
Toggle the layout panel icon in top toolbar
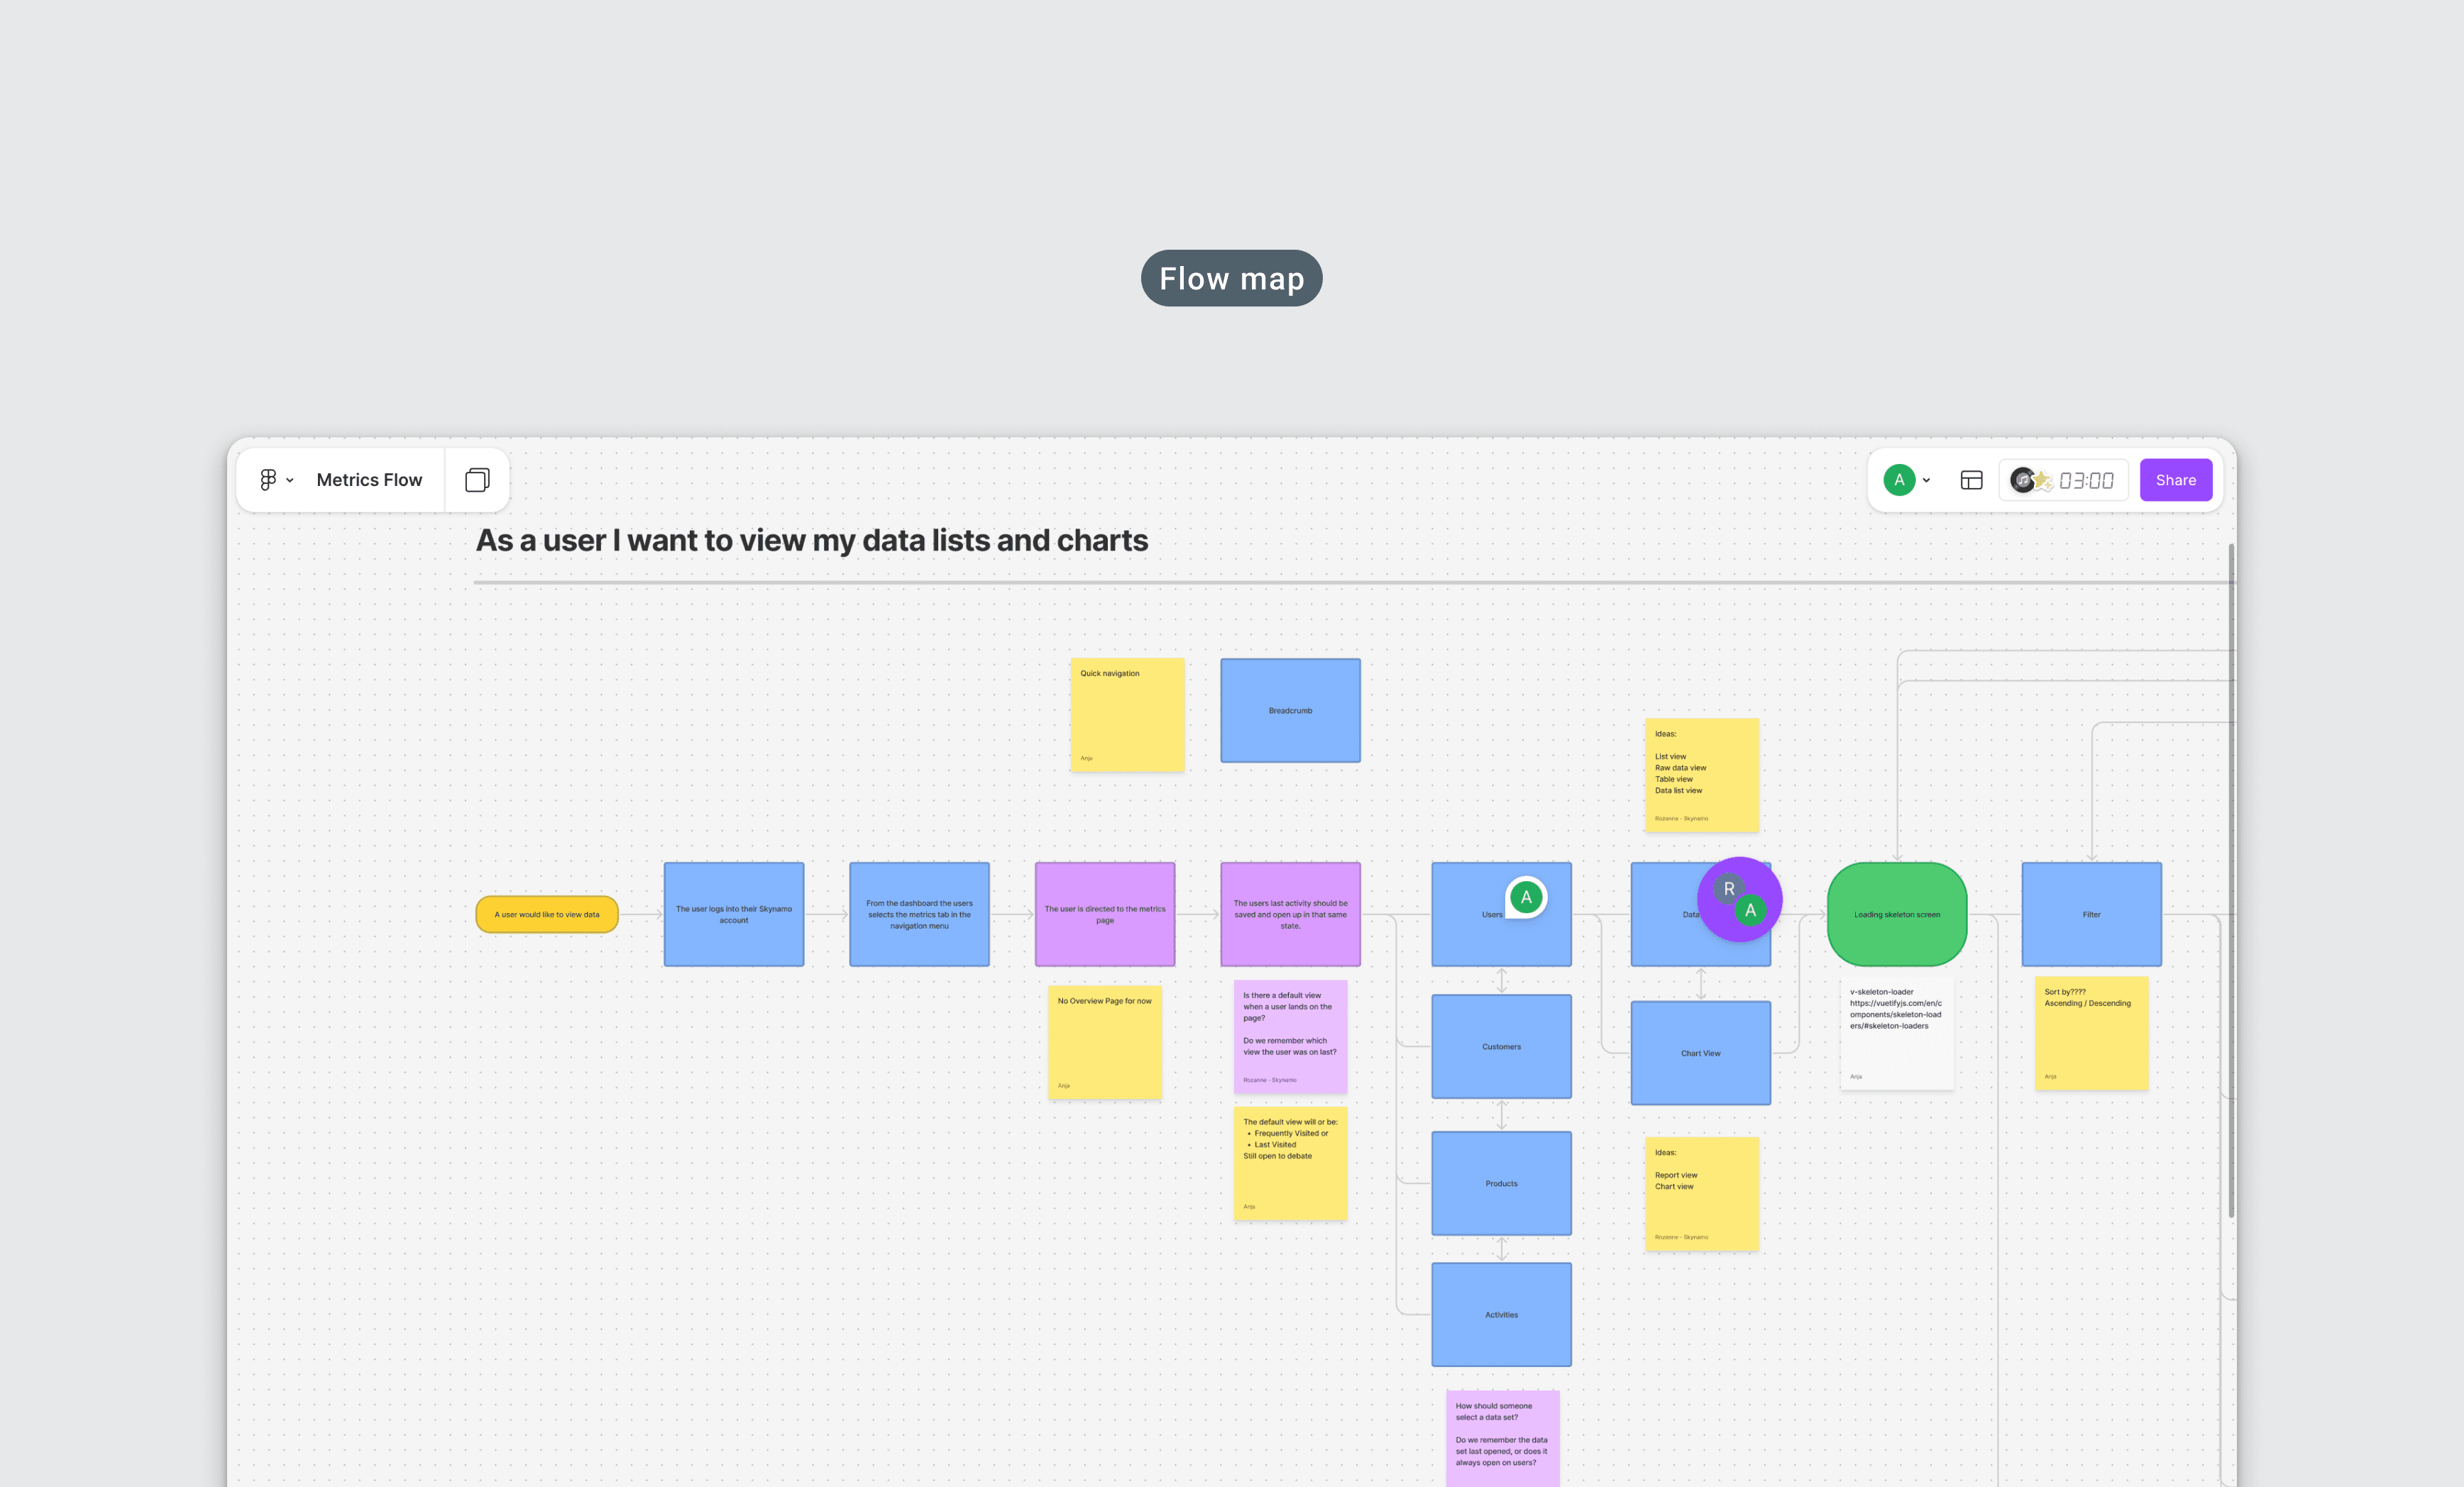point(1971,480)
